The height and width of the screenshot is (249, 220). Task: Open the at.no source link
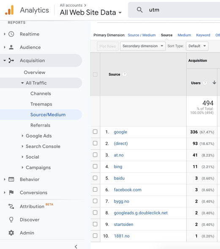click(x=119, y=155)
